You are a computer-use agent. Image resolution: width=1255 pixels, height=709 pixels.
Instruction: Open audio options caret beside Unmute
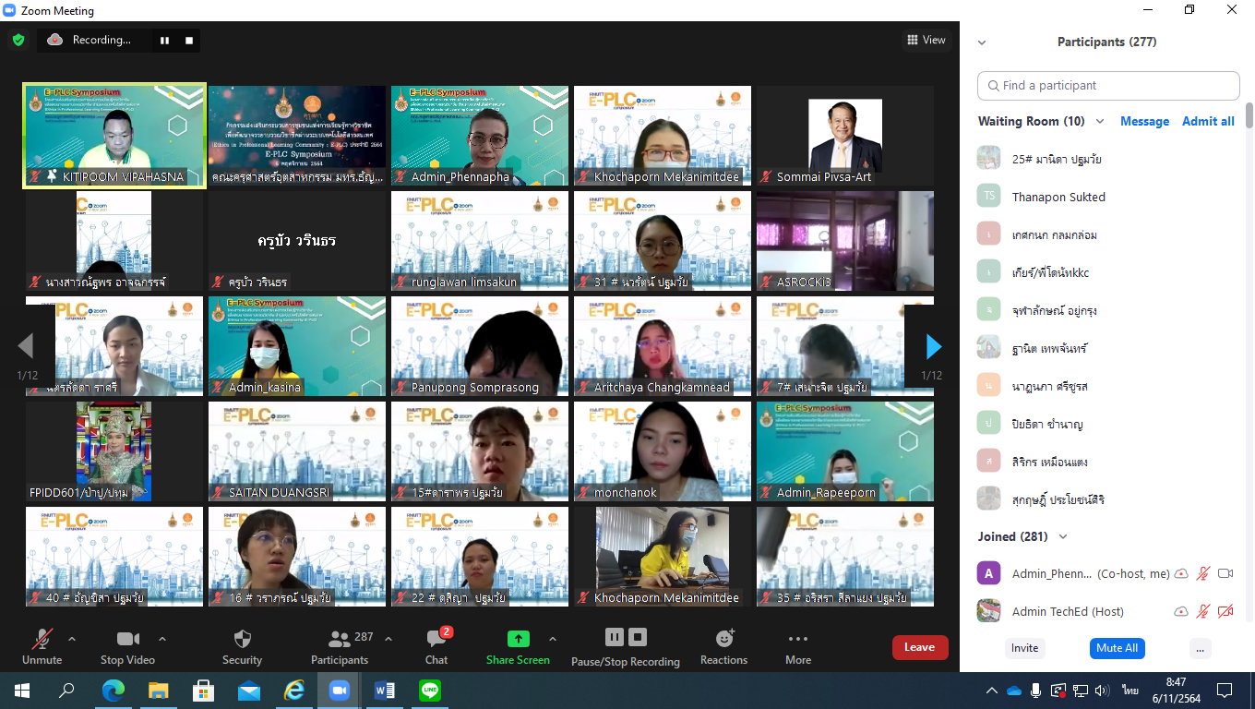[72, 639]
